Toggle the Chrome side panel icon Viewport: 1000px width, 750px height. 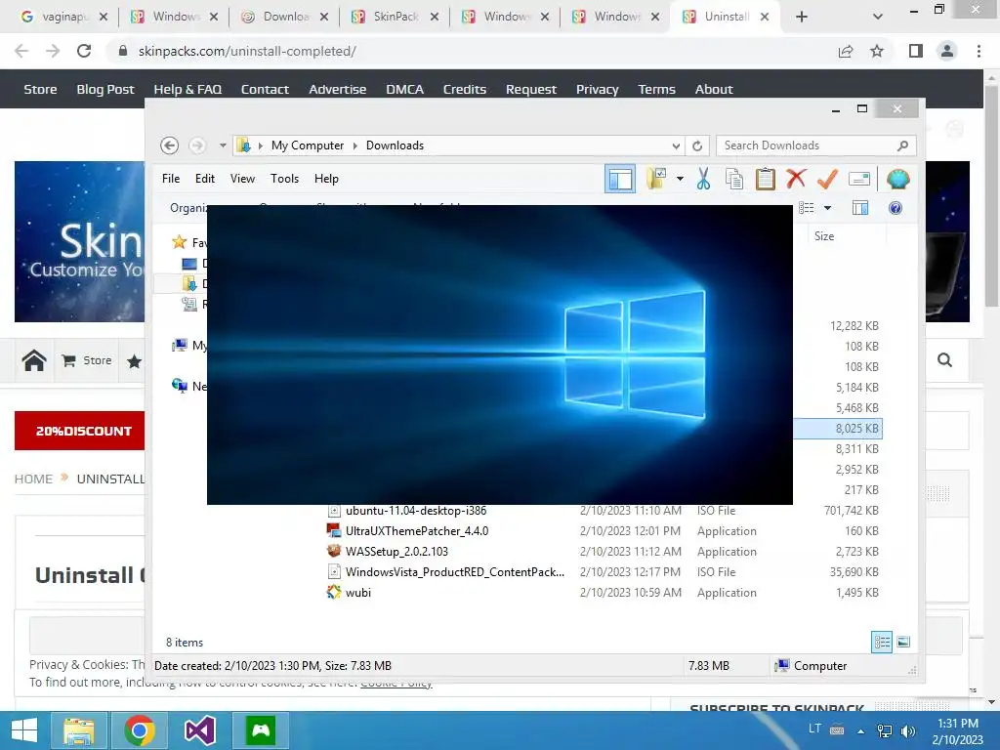click(915, 51)
